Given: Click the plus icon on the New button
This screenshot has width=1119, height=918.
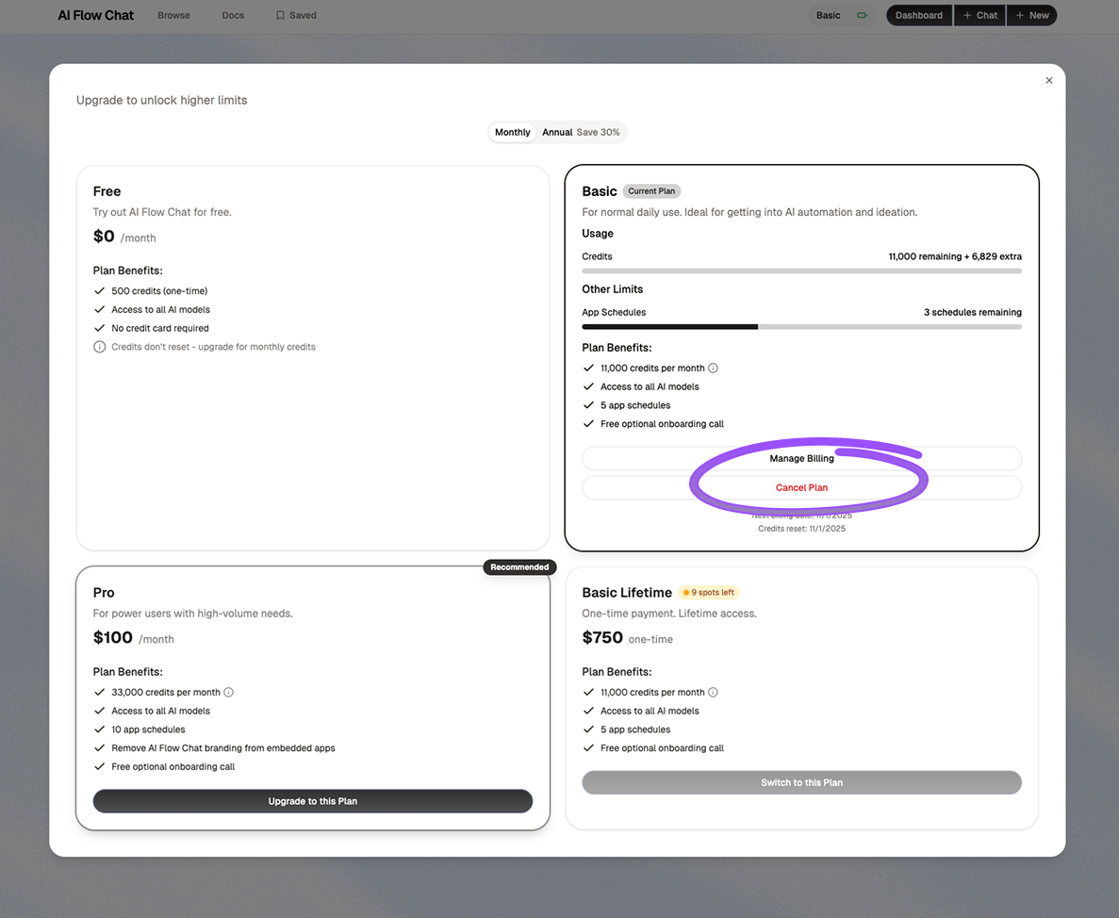Looking at the screenshot, I should pos(1020,15).
